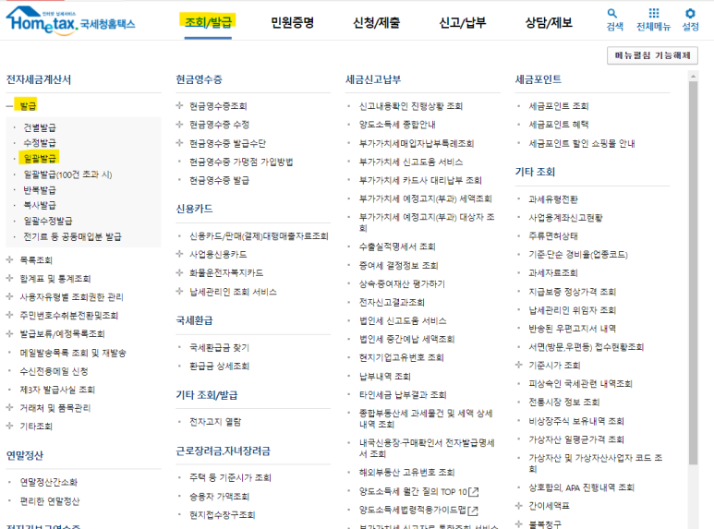
Task: Open the 상담/제보 main menu
Action: coord(549,22)
